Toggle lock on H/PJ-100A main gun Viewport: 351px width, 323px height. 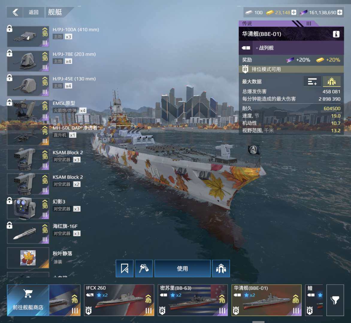(x=9, y=29)
